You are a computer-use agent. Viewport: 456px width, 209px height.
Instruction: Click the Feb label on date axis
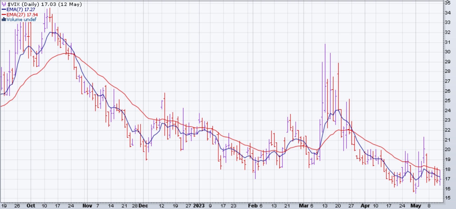tap(253, 206)
